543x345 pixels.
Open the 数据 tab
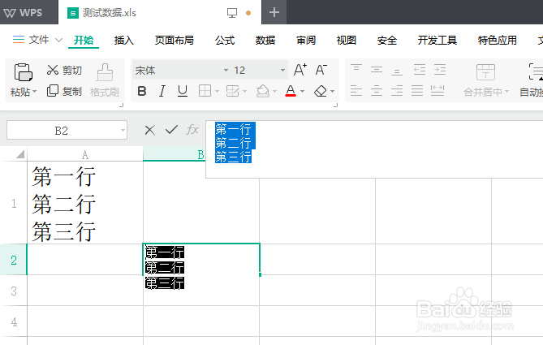[265, 40]
